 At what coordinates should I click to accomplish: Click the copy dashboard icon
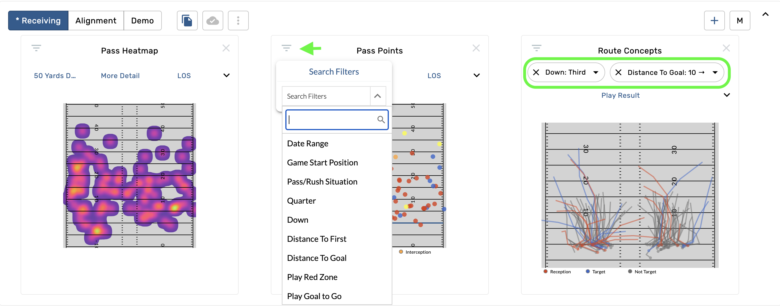point(187,21)
